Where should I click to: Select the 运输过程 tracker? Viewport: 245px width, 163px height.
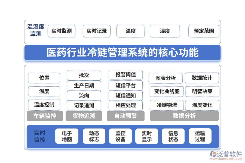tap(200, 136)
